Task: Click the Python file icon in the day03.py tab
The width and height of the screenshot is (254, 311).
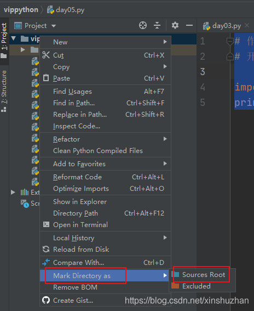Action: click(206, 26)
